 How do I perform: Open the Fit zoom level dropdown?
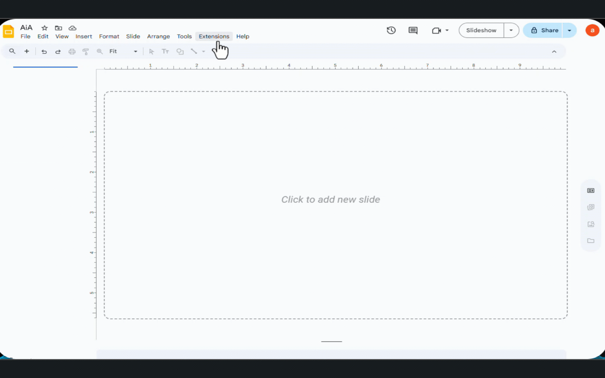pos(135,51)
